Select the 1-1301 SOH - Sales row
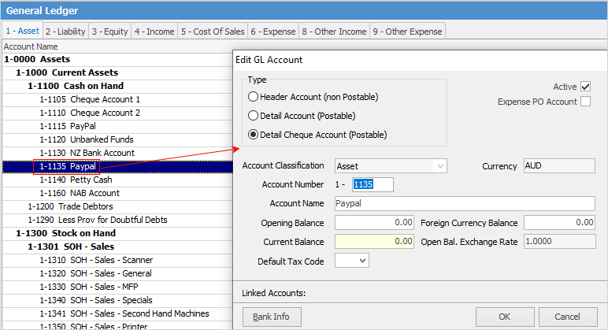 [x=117, y=247]
